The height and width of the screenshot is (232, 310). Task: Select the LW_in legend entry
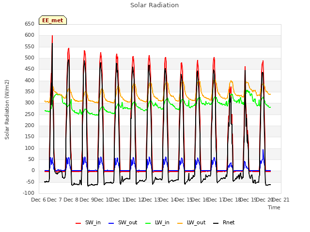[157, 222]
